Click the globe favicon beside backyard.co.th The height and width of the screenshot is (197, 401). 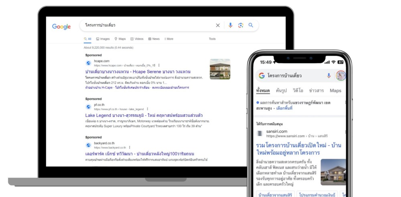(88, 145)
